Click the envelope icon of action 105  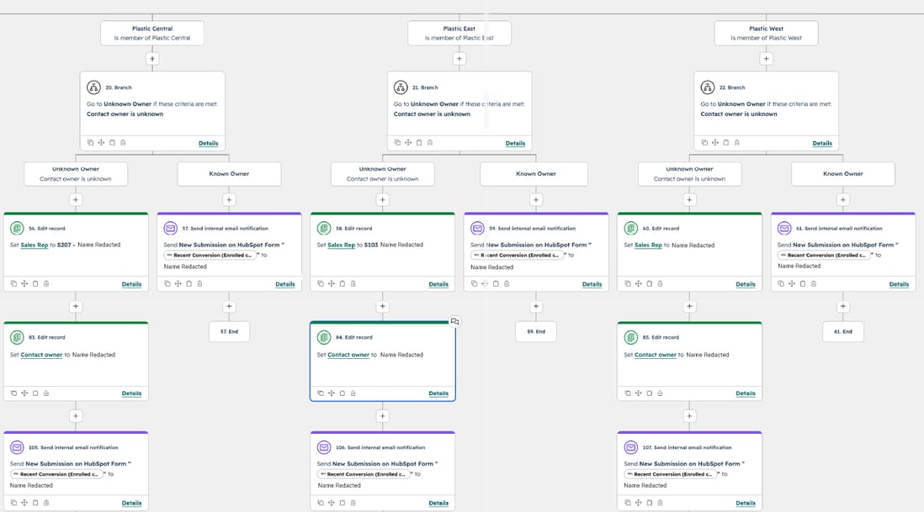click(17, 447)
